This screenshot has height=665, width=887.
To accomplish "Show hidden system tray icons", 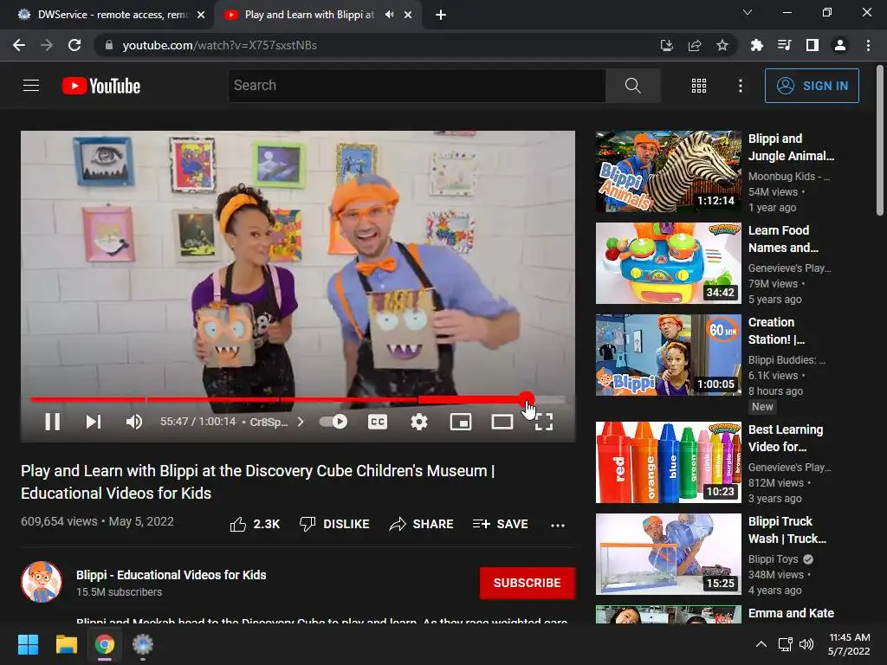I will 761,644.
